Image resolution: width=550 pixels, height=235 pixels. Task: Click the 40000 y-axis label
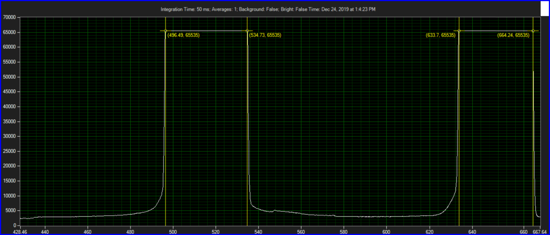(9, 106)
